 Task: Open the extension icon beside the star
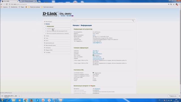coord(177,5)
